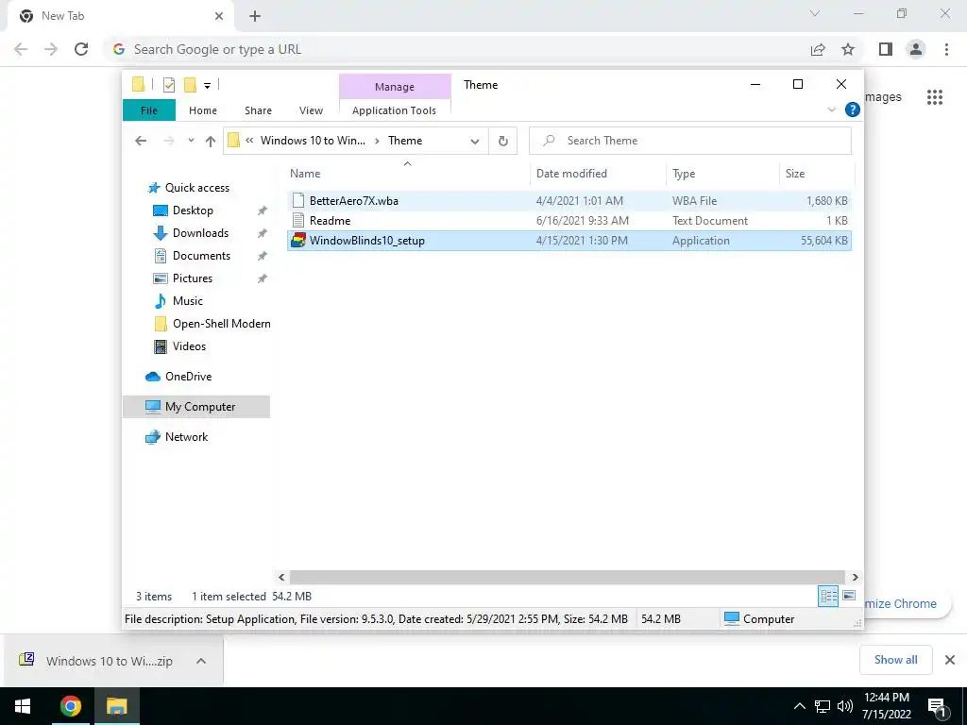Click Show all downloads button
The width and height of the screenshot is (967, 725).
coord(895,660)
